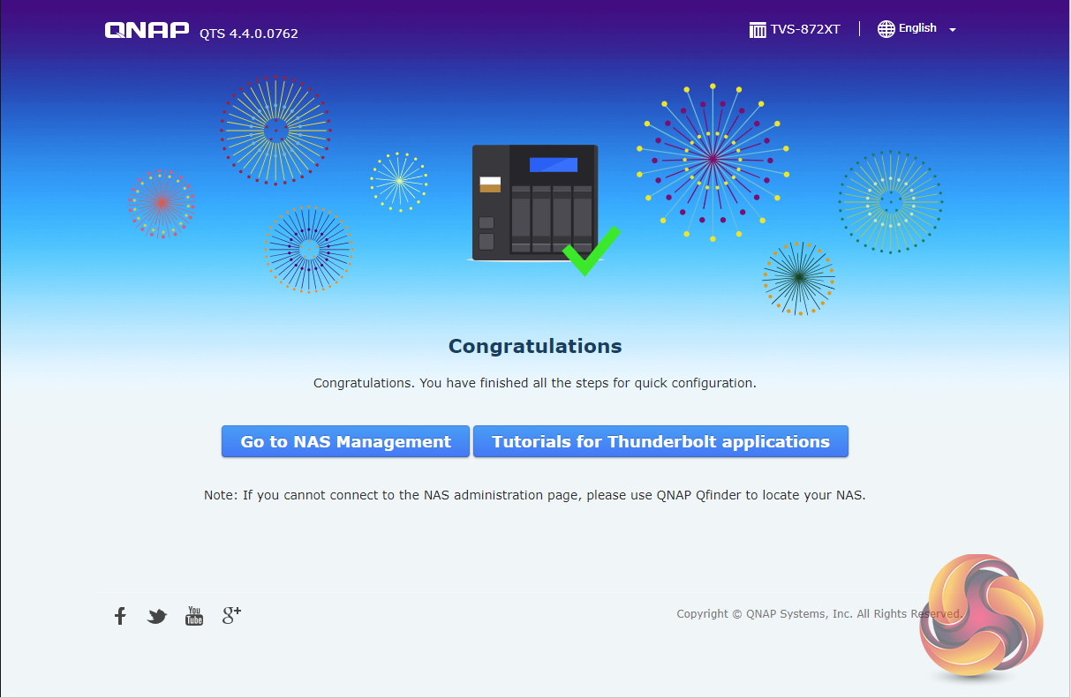Open the English language dropdown
The height and width of the screenshot is (698, 1071).
(x=916, y=29)
